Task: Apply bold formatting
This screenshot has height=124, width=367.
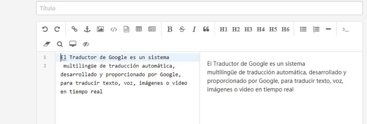Action: (x=170, y=29)
